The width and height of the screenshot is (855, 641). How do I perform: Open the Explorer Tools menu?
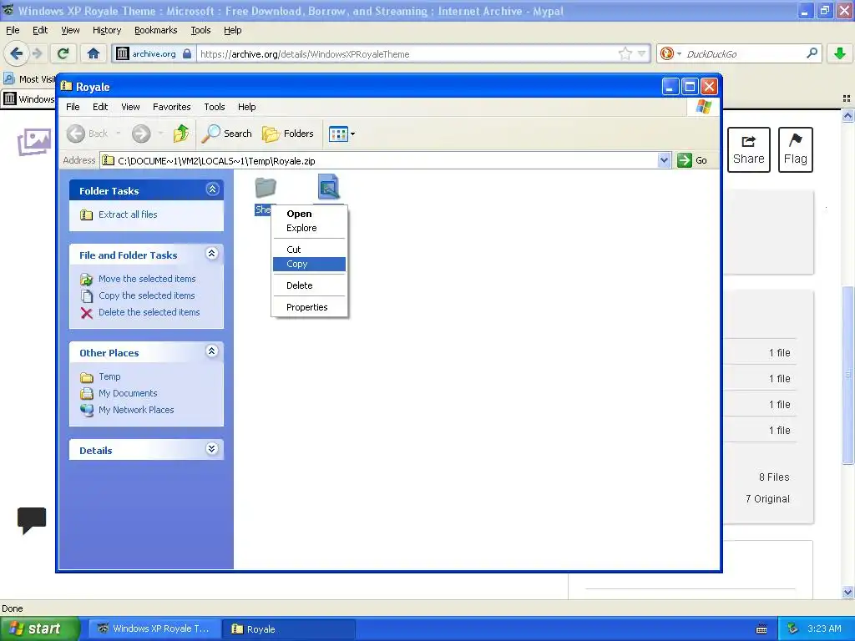(215, 107)
